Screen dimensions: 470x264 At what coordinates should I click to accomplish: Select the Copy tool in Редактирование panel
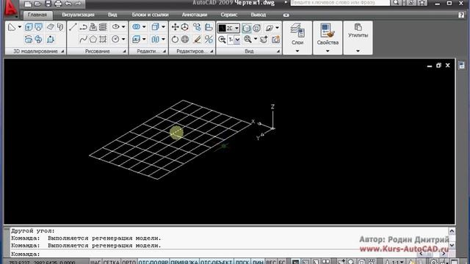coord(197,27)
